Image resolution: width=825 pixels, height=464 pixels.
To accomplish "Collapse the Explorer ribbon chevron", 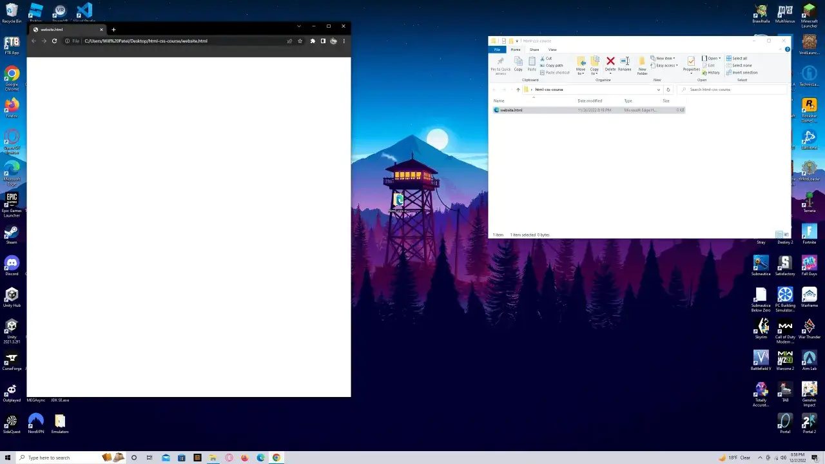I will [x=781, y=50].
